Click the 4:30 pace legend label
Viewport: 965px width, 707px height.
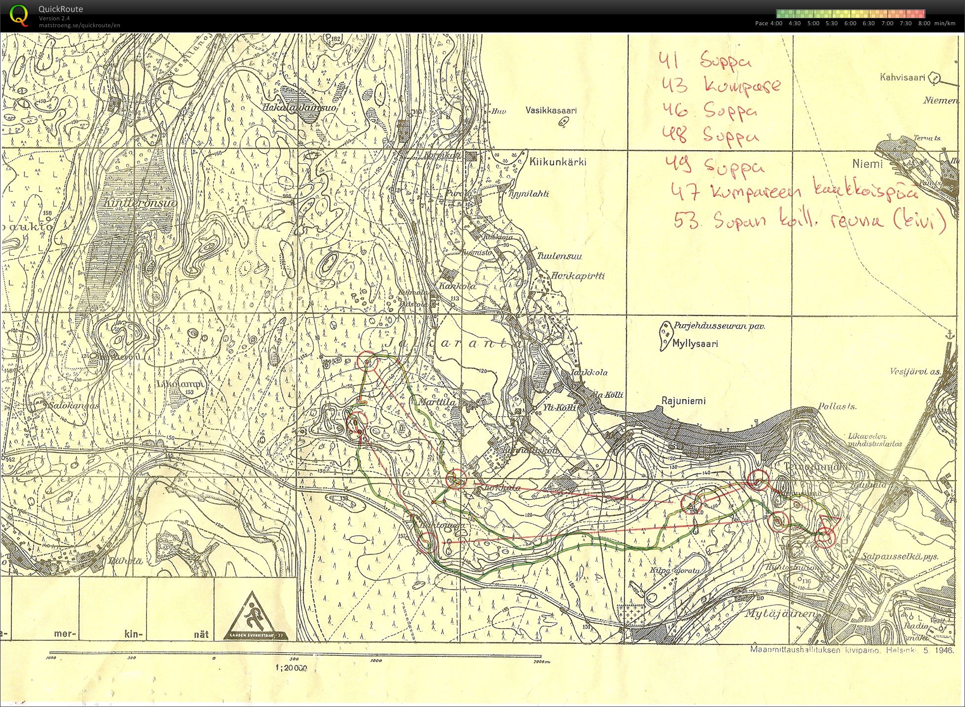pyautogui.click(x=794, y=23)
